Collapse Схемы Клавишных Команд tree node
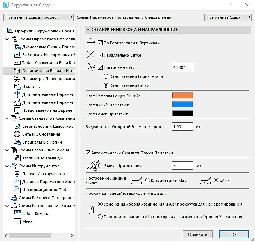This screenshot has height=242, width=255. pos(7,150)
